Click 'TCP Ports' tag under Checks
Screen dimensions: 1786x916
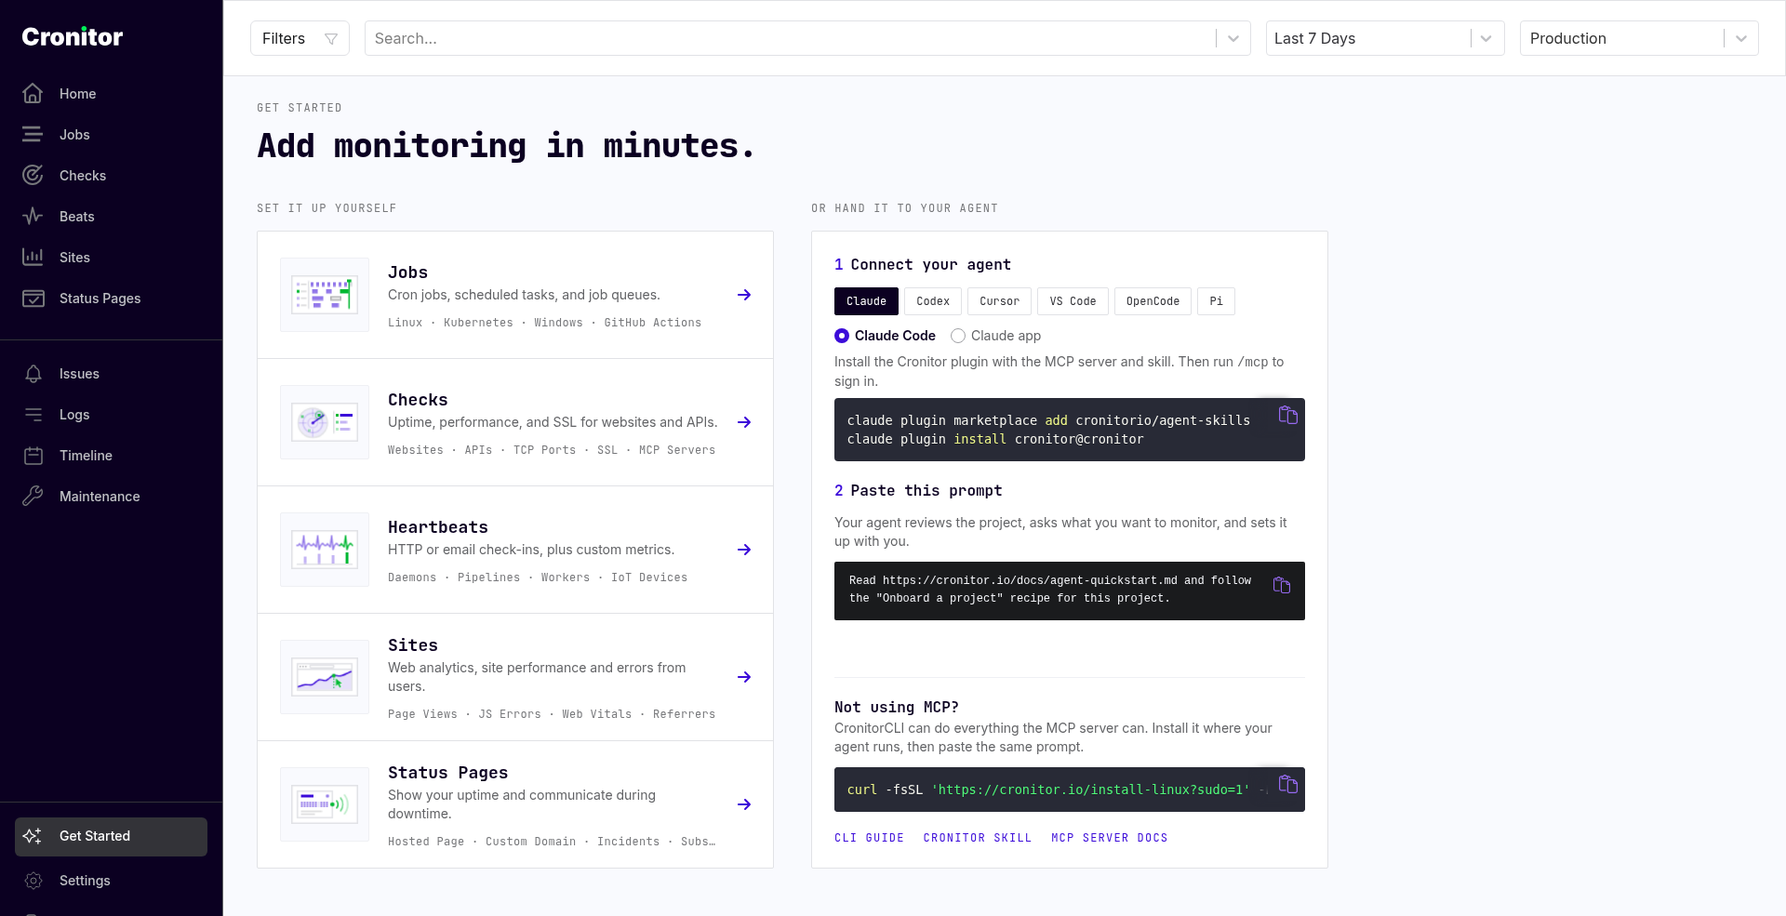545,450
